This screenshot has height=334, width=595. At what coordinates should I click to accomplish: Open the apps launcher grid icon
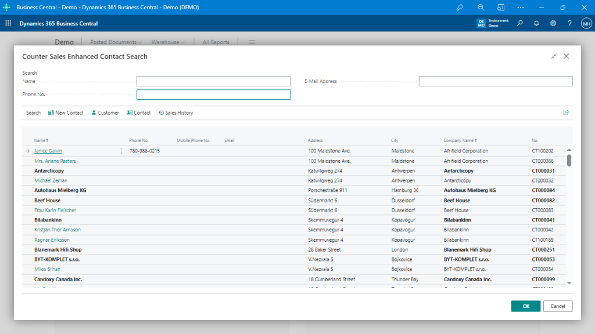8,23
